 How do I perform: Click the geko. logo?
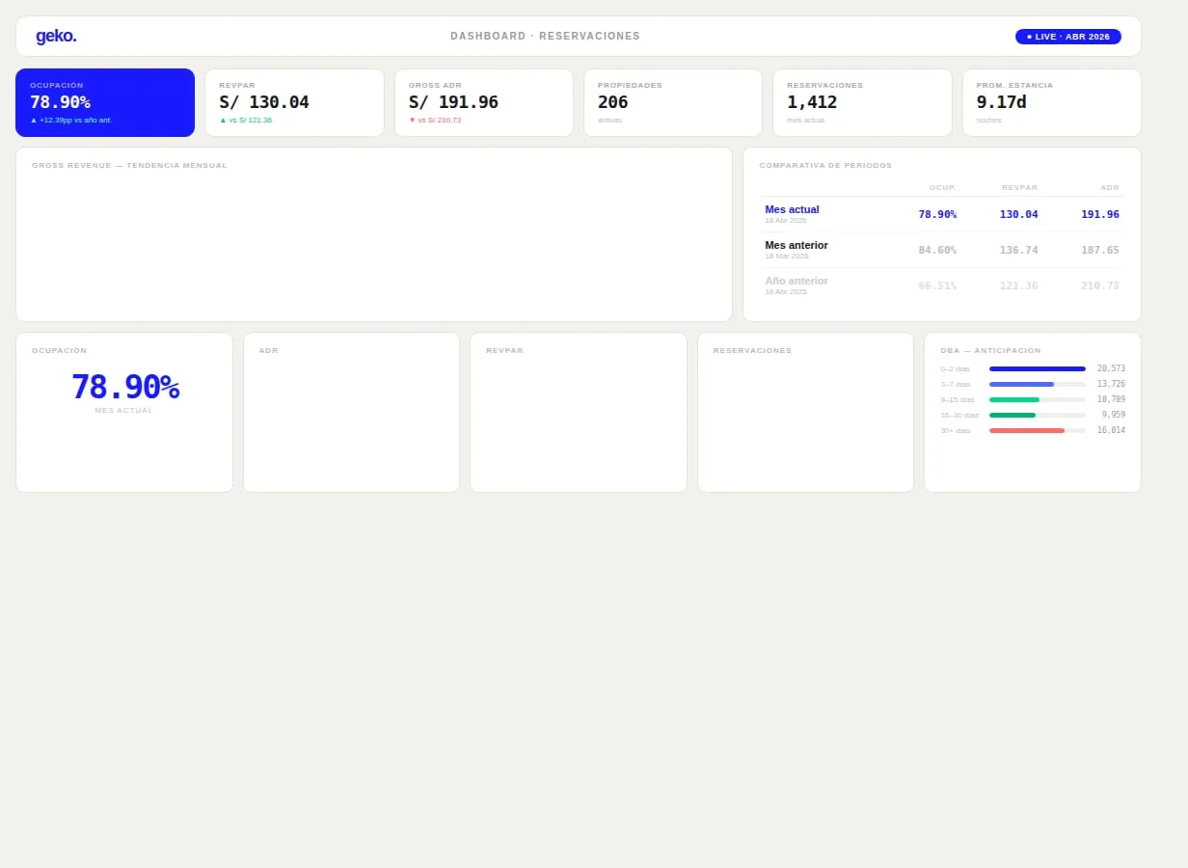(56, 36)
